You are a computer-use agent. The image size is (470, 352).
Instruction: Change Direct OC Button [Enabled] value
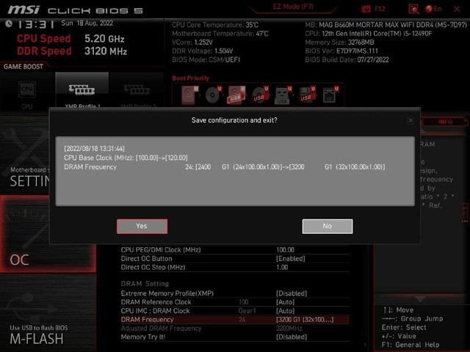coord(290,259)
